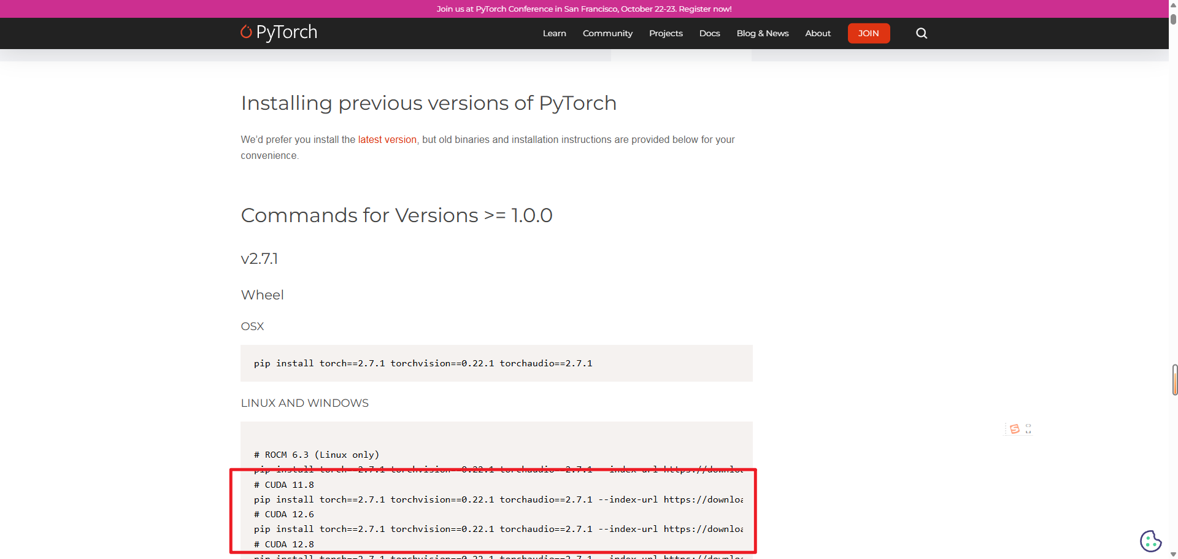Open the Blog & News menu

coord(763,33)
